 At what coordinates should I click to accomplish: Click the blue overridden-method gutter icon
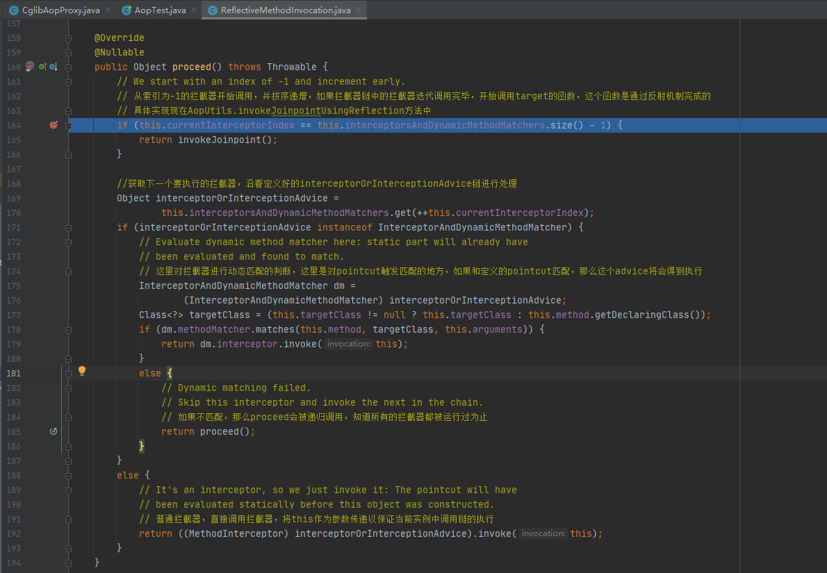(x=54, y=67)
